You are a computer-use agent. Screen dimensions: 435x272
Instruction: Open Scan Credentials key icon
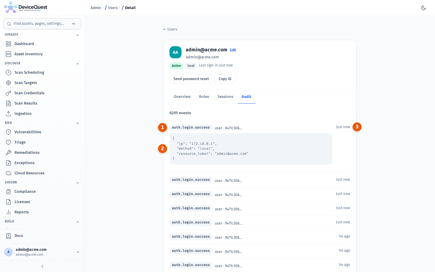[x=8, y=93]
